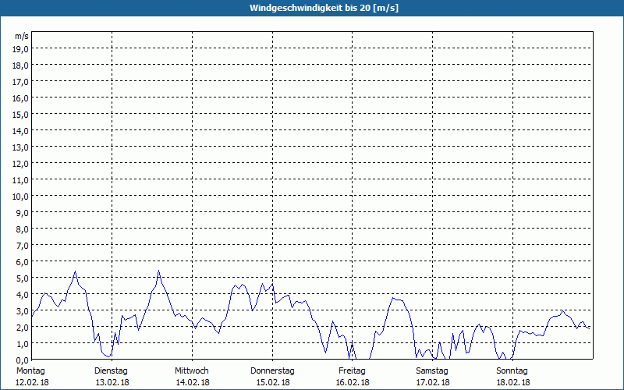Click the '13,0' axis label
The width and height of the screenshot is (624, 390).
point(21,147)
